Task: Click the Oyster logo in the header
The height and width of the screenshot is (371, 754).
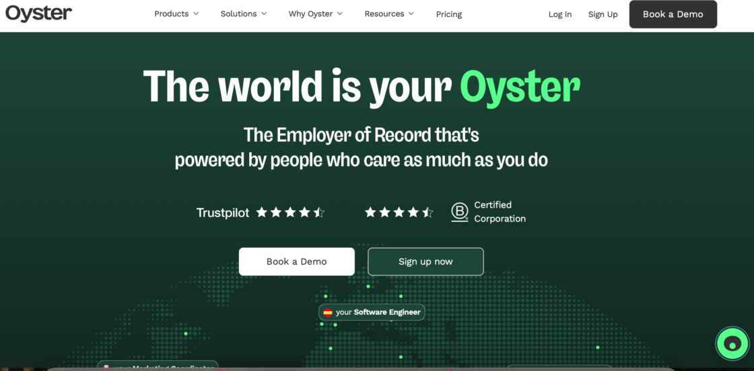Action: point(39,13)
